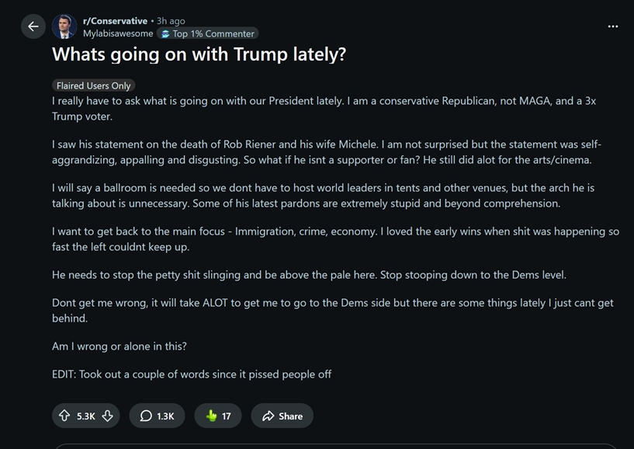Screen dimensions: 634x449
Task: Click the award icon beside 17
Action: (x=211, y=416)
